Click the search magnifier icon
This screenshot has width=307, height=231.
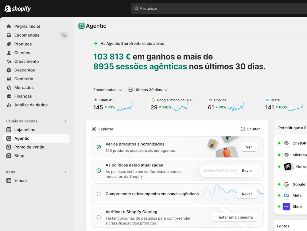click(136, 8)
